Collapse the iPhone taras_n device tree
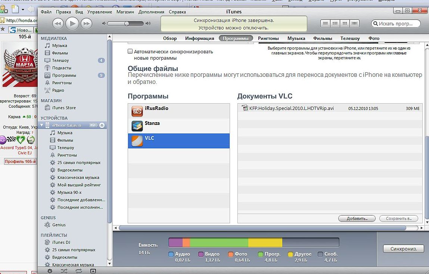The height and width of the screenshot is (274, 429). coord(42,125)
